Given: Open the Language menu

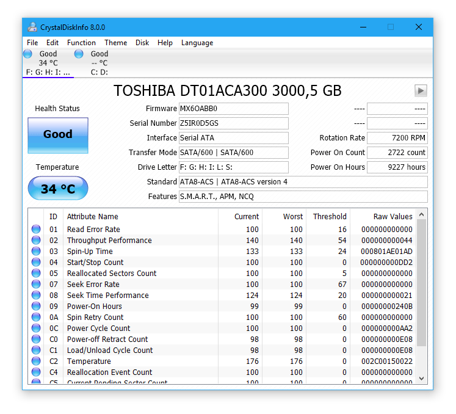Looking at the screenshot, I should pyautogui.click(x=197, y=43).
